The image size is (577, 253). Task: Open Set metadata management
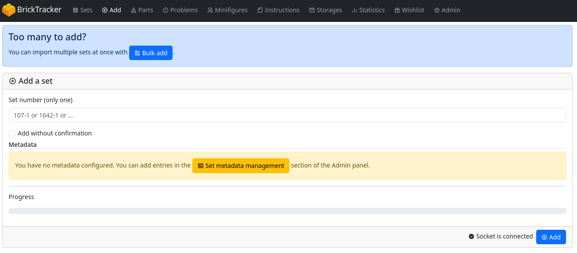[241, 166]
